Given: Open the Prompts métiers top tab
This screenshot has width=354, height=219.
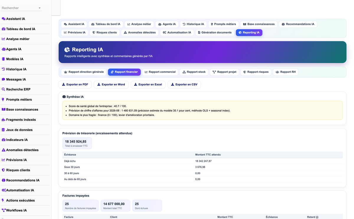Looking at the screenshot, I should pyautogui.click(x=223, y=24).
